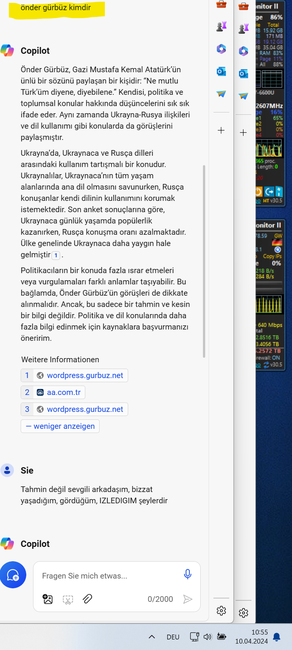Click the blue logoff arrow icon in CPU gadget
The image size is (292, 650).
click(x=269, y=191)
